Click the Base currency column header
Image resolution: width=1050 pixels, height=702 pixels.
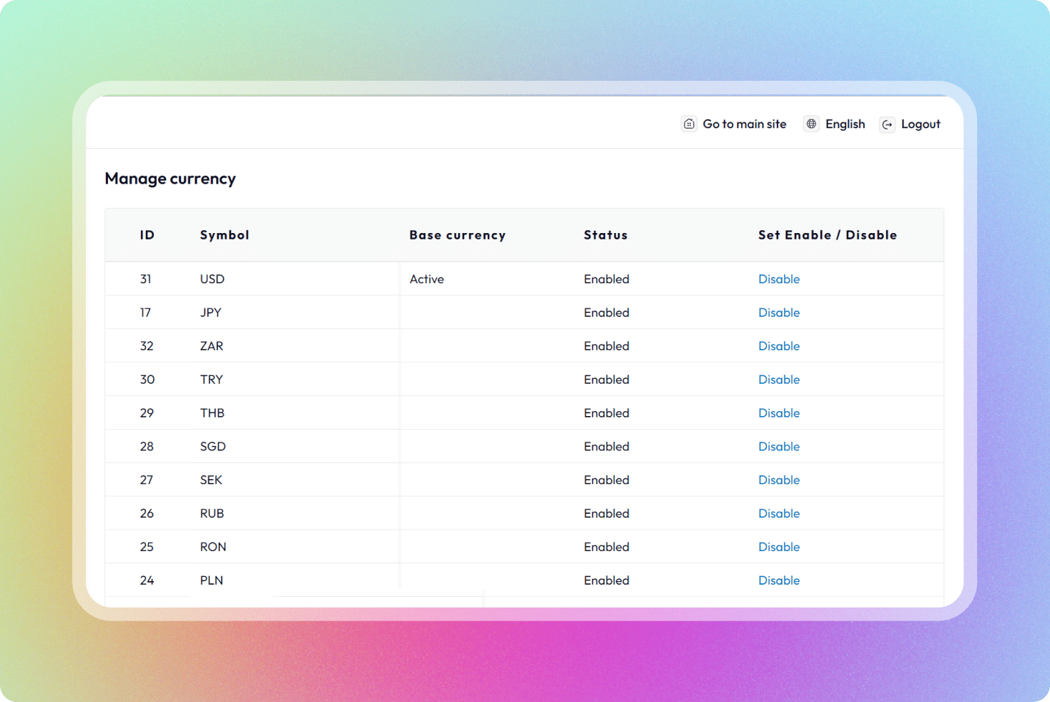coord(458,235)
